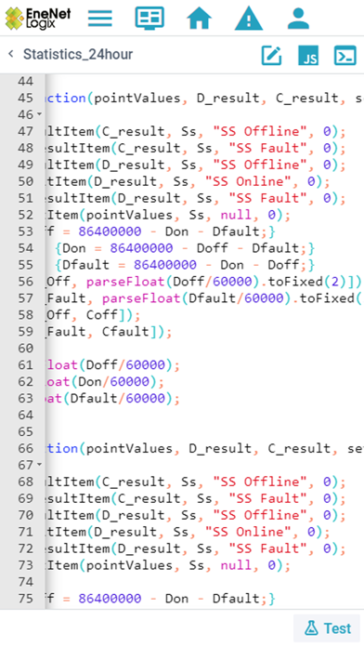Click line number 70 in gutter
Screen dimensions: 364x647
[26, 515]
